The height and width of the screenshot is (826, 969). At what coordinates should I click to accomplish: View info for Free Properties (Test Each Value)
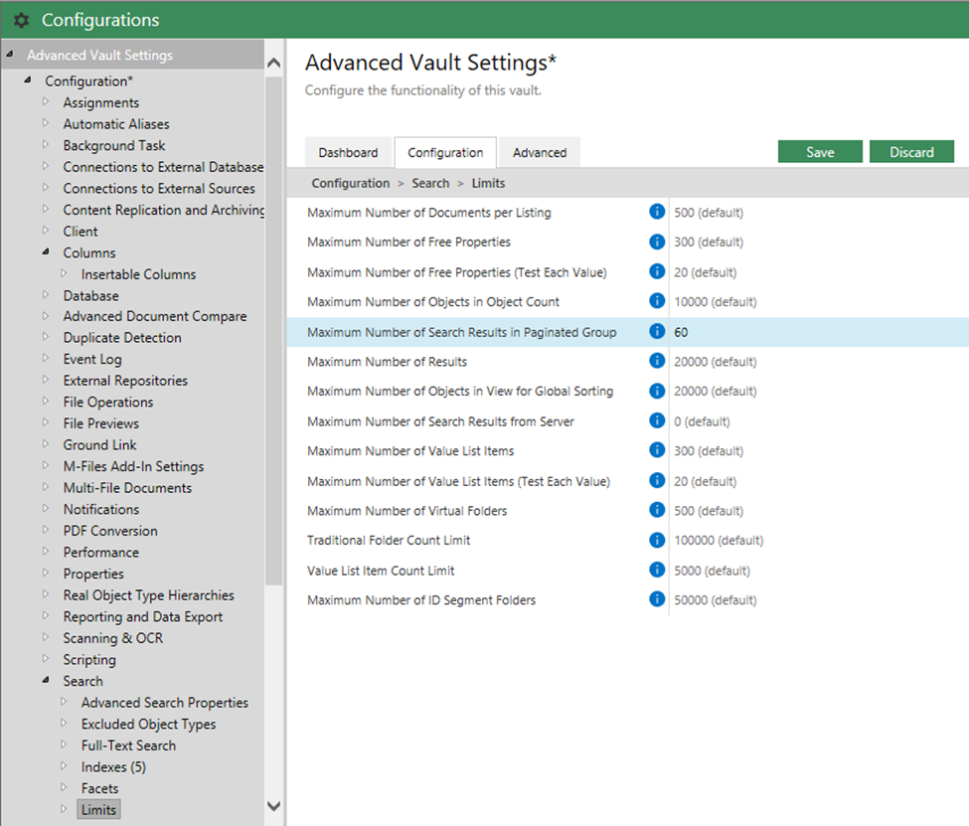click(657, 271)
